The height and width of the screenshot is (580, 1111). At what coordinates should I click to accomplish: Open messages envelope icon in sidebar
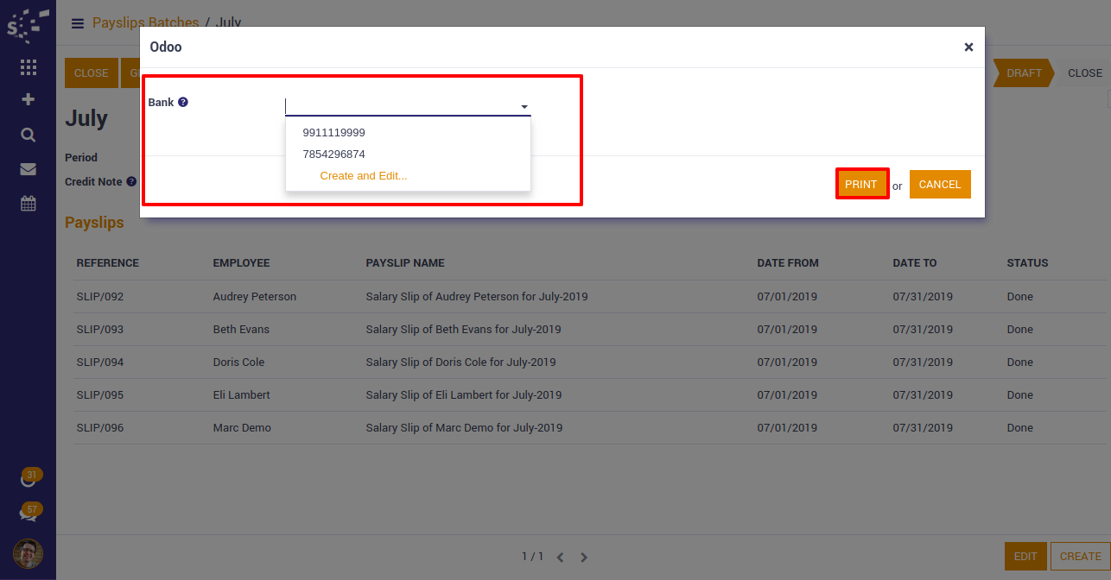coord(28,169)
